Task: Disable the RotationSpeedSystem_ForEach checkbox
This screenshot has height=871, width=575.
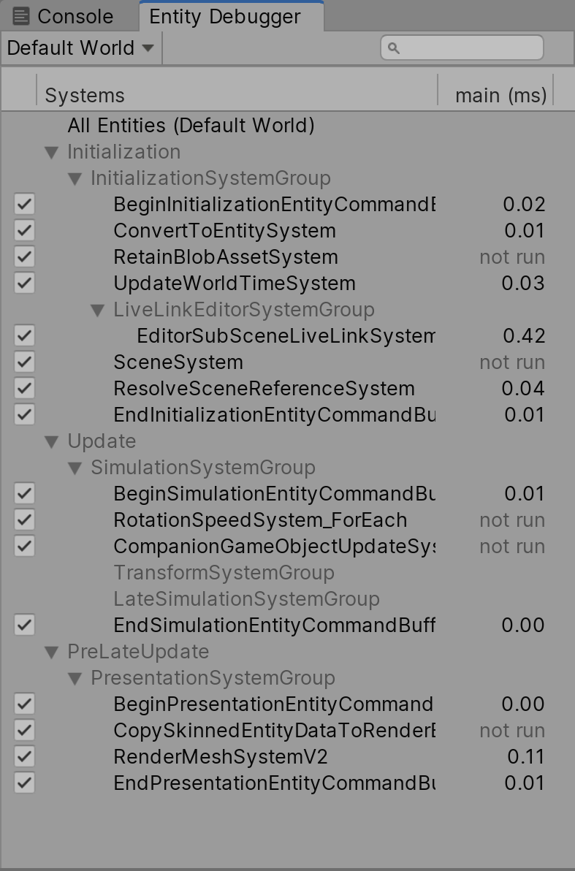Action: pyautogui.click(x=23, y=520)
